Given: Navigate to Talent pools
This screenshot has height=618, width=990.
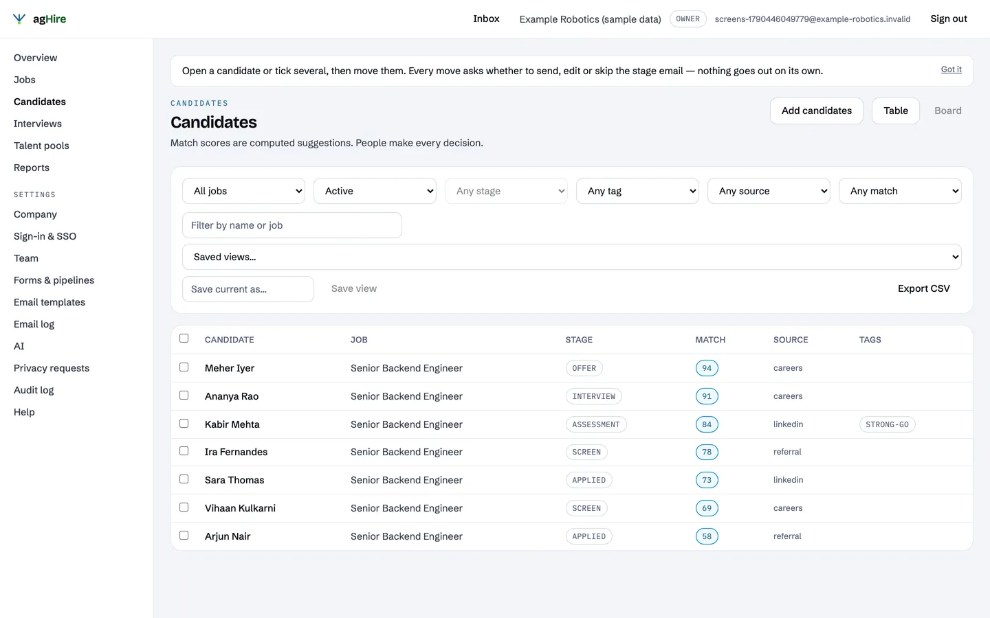Looking at the screenshot, I should pyautogui.click(x=41, y=146).
